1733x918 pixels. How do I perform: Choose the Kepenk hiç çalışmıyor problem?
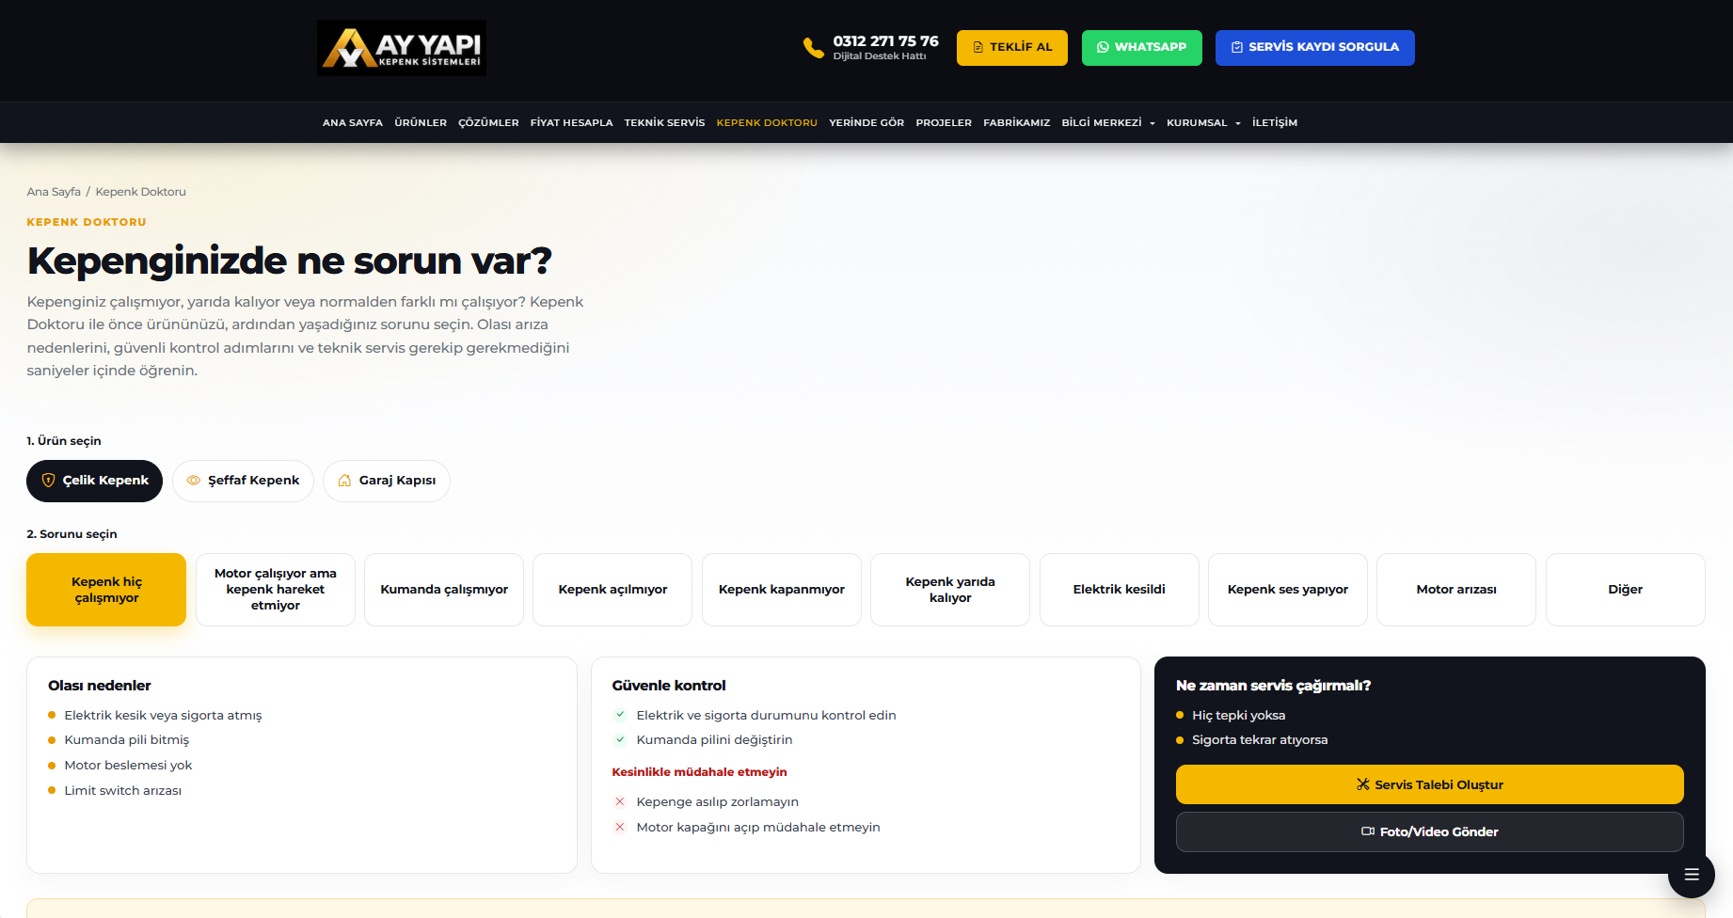pyautogui.click(x=106, y=590)
